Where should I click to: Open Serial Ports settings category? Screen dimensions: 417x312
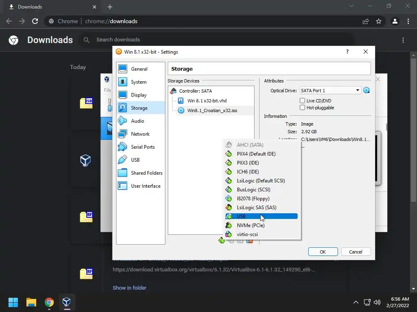[140, 147]
